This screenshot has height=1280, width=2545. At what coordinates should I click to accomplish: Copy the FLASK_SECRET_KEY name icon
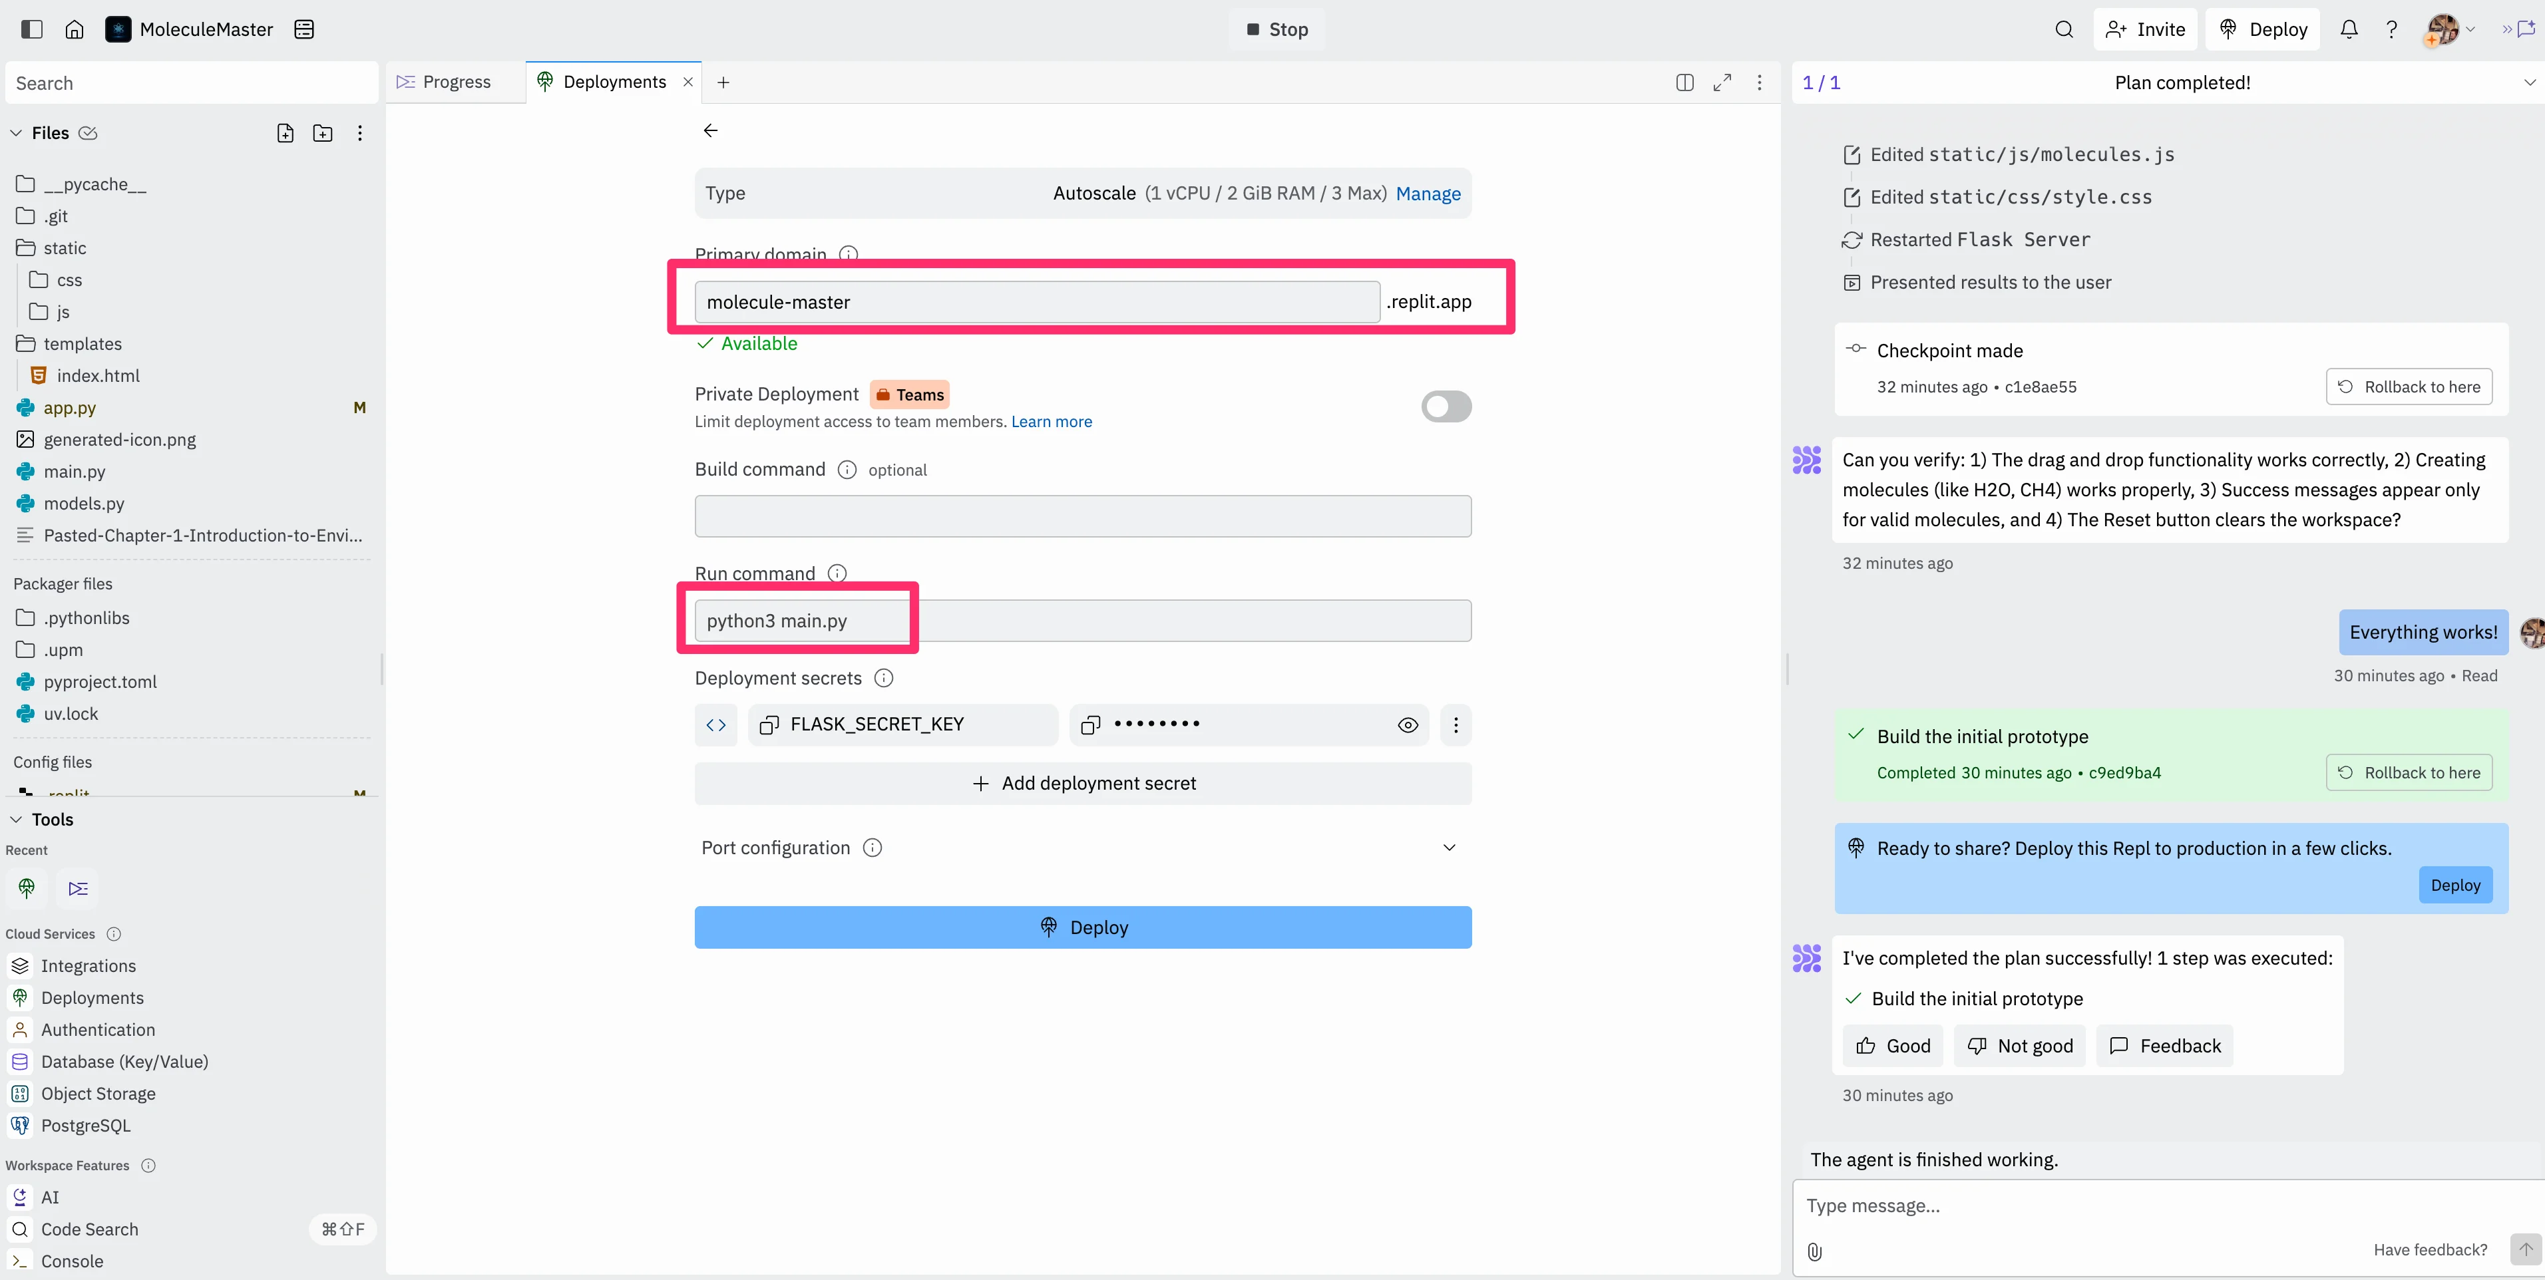tap(769, 725)
